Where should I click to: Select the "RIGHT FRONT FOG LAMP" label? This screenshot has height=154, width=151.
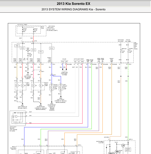coord(56,87)
